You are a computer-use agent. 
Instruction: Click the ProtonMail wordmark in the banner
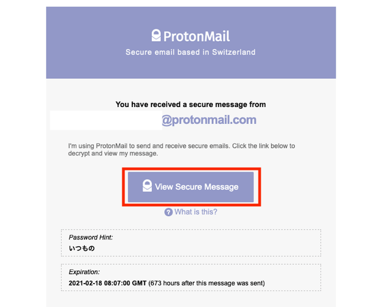pyautogui.click(x=197, y=36)
